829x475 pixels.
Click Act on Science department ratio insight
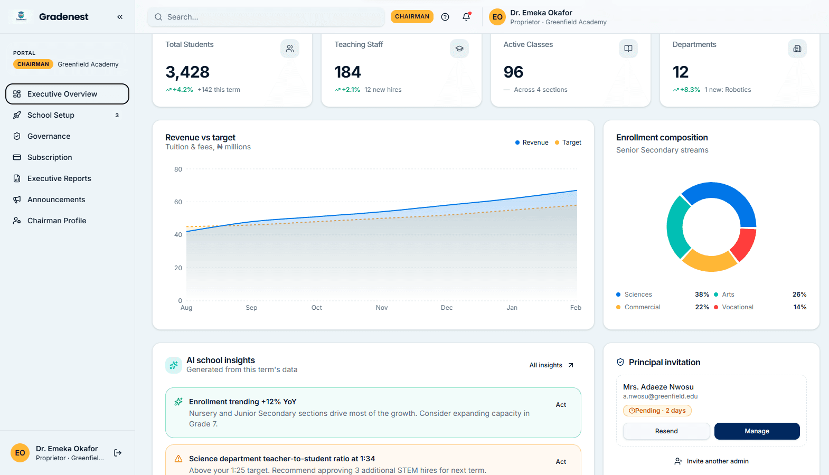click(561, 462)
